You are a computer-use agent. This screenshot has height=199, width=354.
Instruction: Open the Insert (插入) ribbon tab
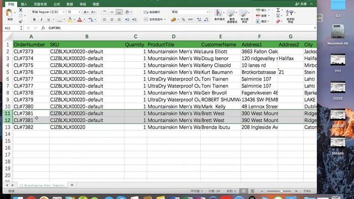point(24,4)
